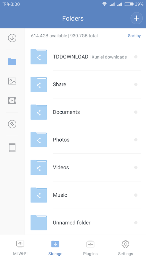Open the images category in sidebar

12,81
